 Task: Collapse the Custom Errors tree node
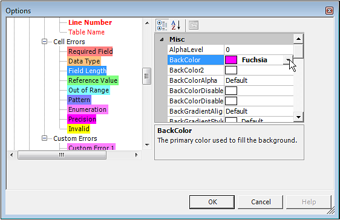coord(44,138)
